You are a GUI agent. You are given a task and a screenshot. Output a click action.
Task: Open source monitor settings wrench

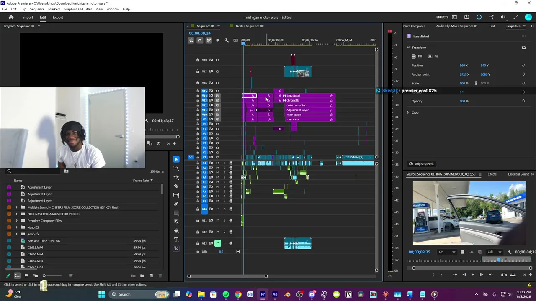[x=509, y=252]
